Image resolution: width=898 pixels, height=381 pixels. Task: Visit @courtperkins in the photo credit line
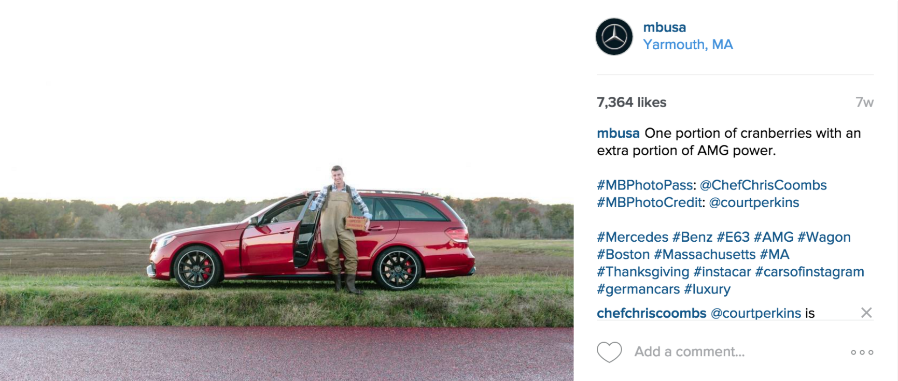[x=754, y=202]
